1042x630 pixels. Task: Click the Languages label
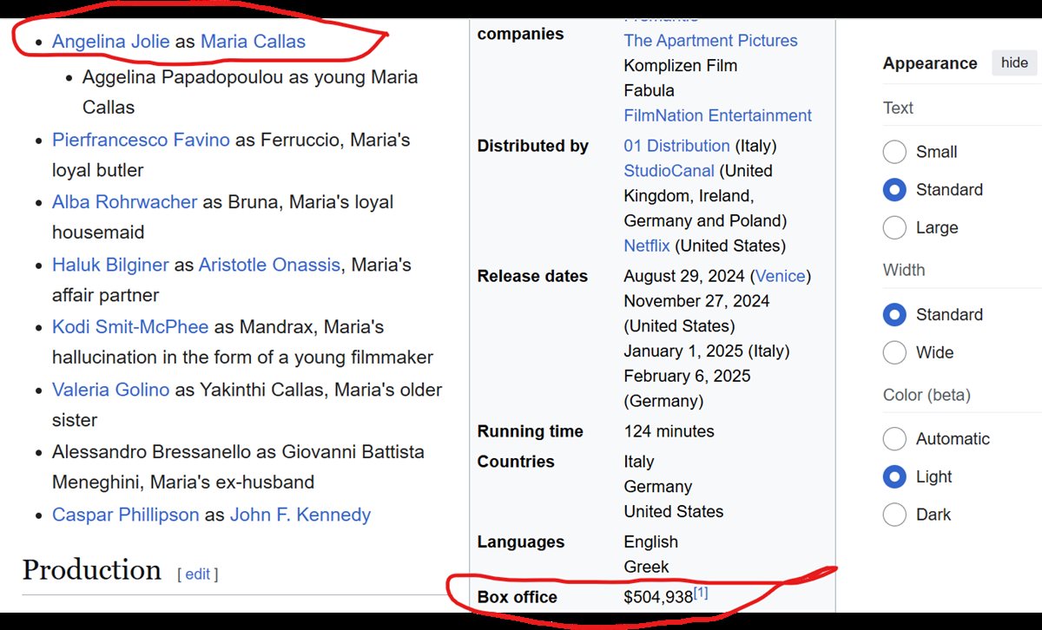[x=521, y=541]
